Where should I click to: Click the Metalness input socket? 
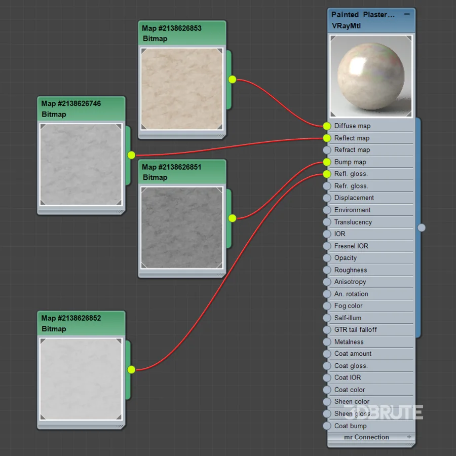click(x=327, y=342)
